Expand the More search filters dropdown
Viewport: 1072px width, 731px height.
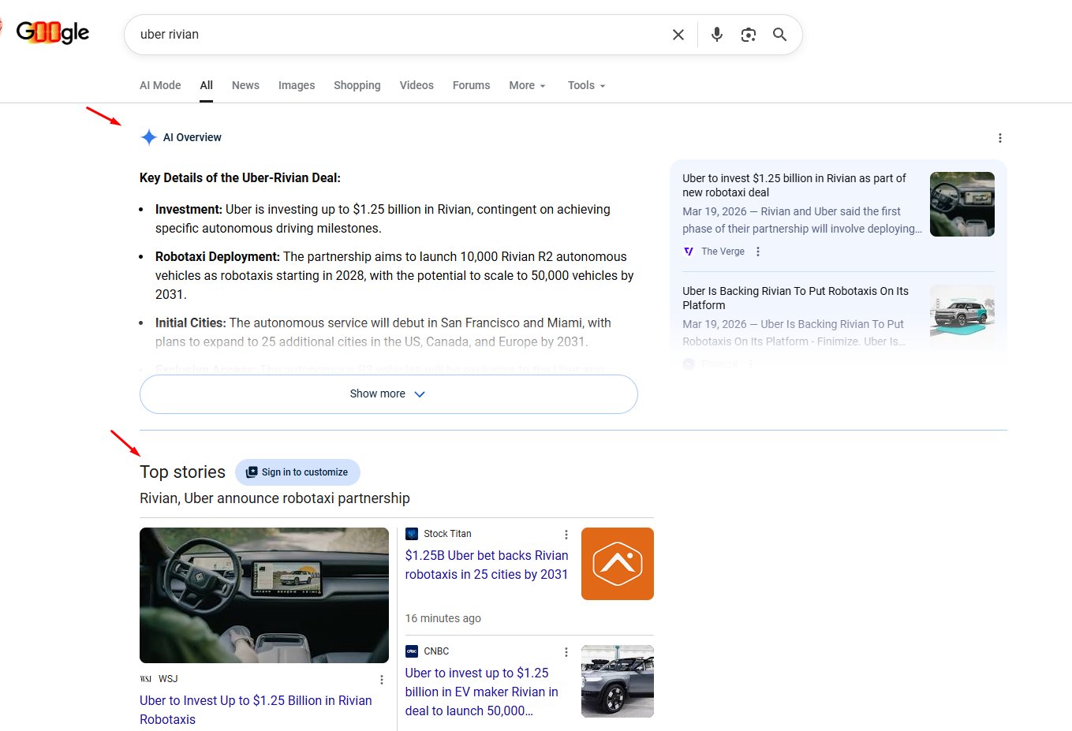pyautogui.click(x=527, y=85)
